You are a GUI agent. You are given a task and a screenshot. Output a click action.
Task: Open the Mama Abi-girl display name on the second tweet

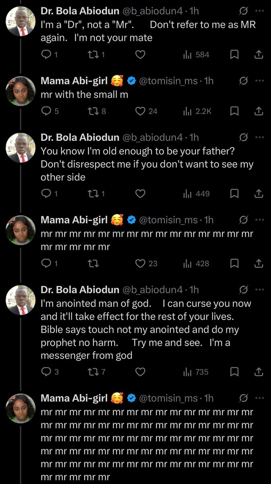coord(74,81)
